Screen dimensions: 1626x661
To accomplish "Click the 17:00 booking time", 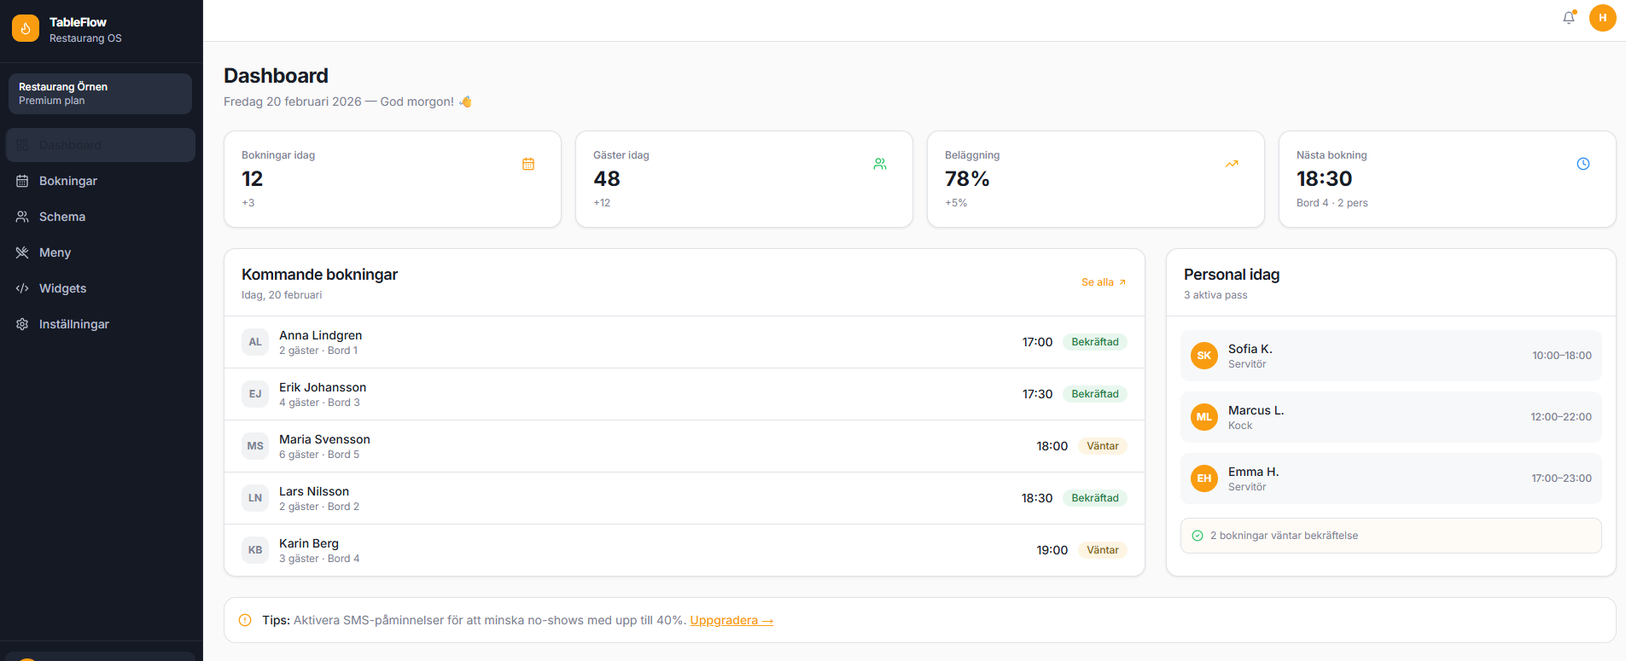I will click(x=1037, y=342).
